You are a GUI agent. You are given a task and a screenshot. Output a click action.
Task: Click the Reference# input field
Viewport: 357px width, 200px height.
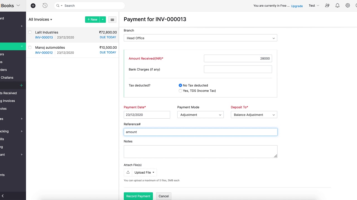200,132
